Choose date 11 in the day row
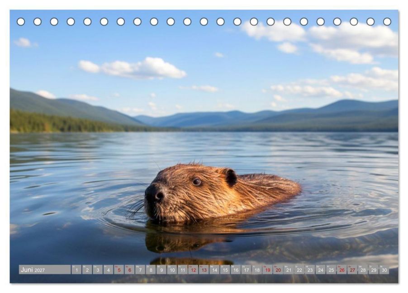Image resolution: width=408 pixels, height=293 pixels. tap(183, 269)
